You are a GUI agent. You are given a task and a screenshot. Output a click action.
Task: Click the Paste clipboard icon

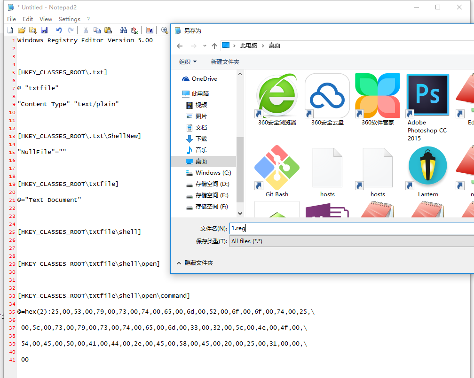click(x=108, y=30)
